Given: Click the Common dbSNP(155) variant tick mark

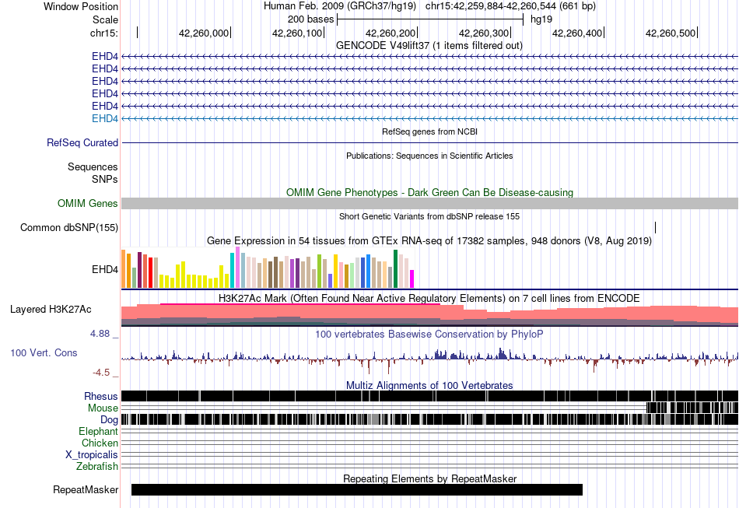Looking at the screenshot, I should [x=655, y=228].
